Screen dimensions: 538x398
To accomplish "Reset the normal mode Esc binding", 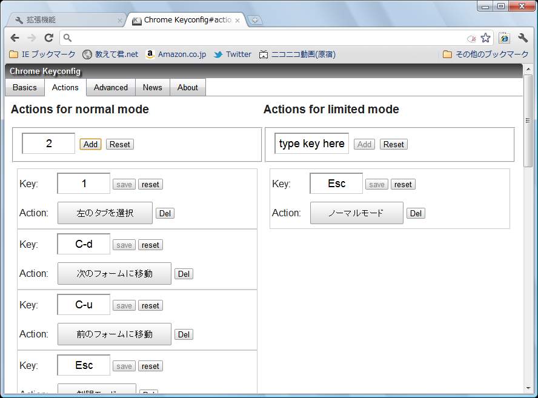I will point(150,366).
